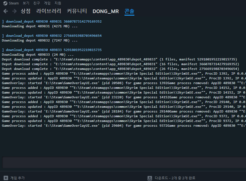
Task: Click 'Game process added' line with ProcID 14152
Action: point(124,88)
